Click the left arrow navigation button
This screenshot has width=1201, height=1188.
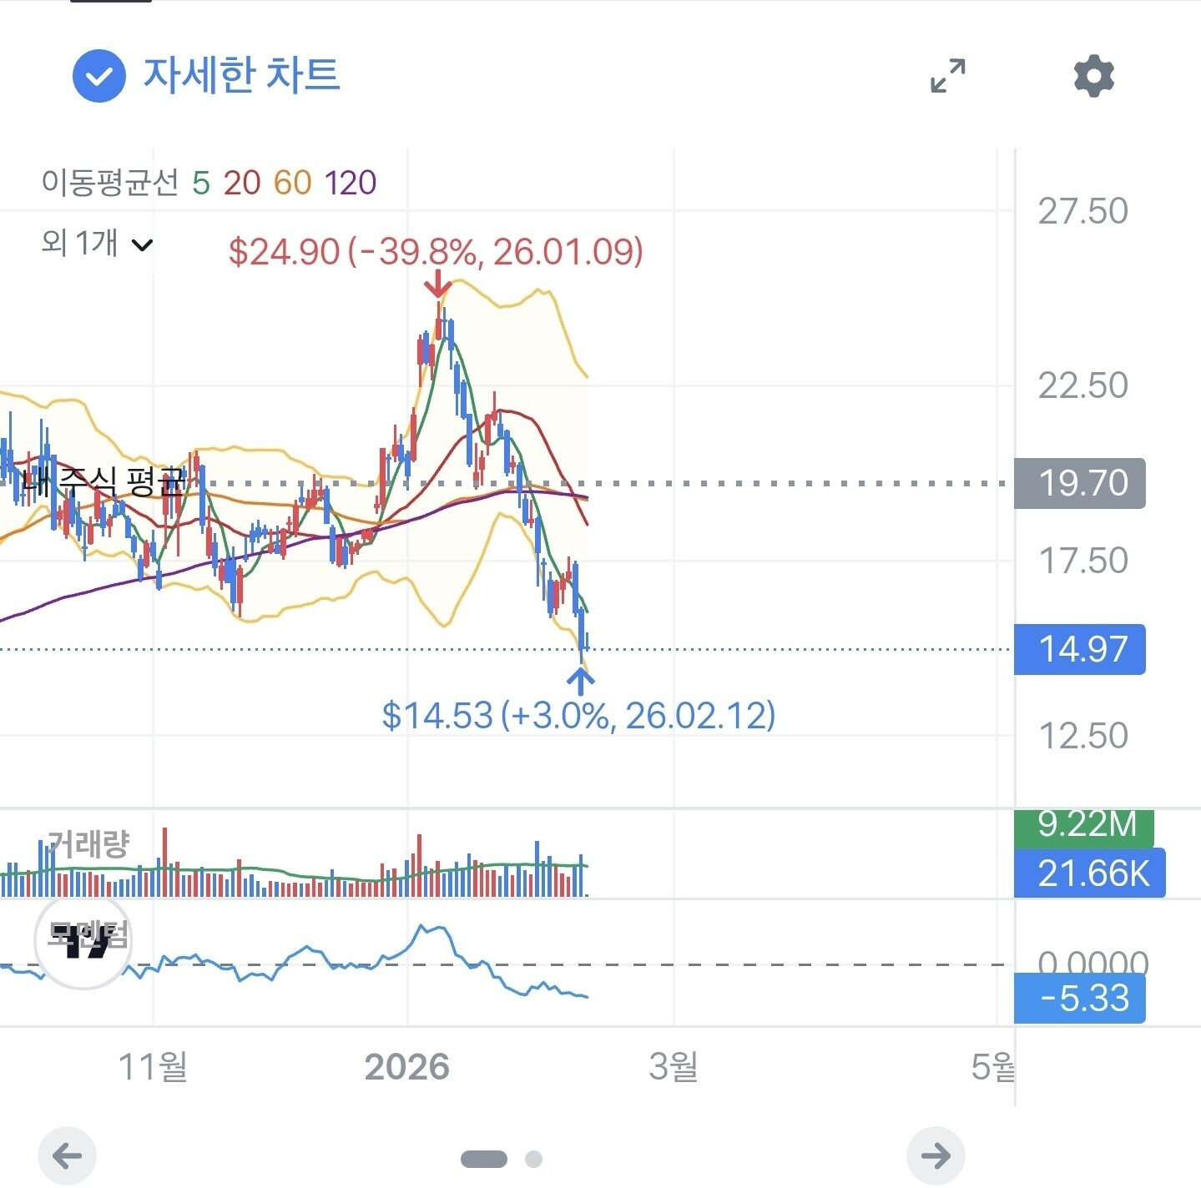(68, 1155)
